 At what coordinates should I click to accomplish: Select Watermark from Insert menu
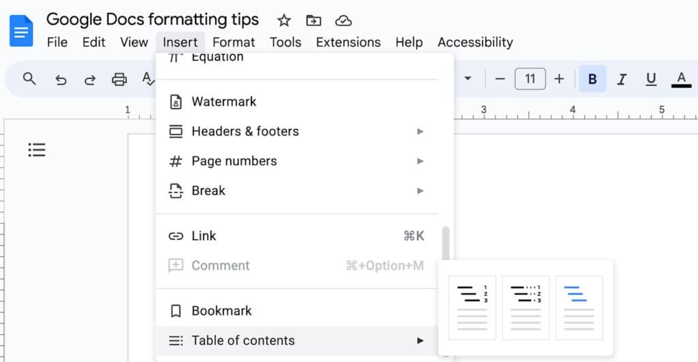pyautogui.click(x=297, y=102)
